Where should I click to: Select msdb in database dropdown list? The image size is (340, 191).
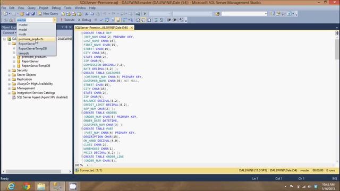tap(36, 34)
